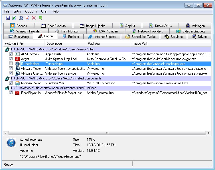The width and height of the screenshot is (215, 170).
Task: Click the Microsoft Windows Mail entry icon
Action: coord(17,83)
